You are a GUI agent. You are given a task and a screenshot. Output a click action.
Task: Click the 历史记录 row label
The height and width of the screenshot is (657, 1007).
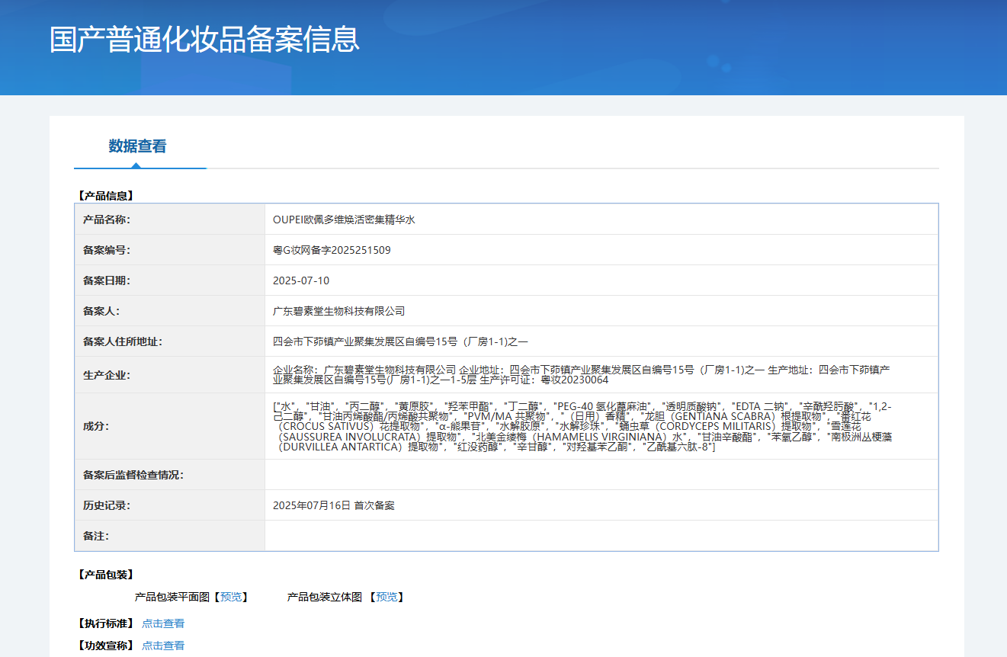pos(107,505)
